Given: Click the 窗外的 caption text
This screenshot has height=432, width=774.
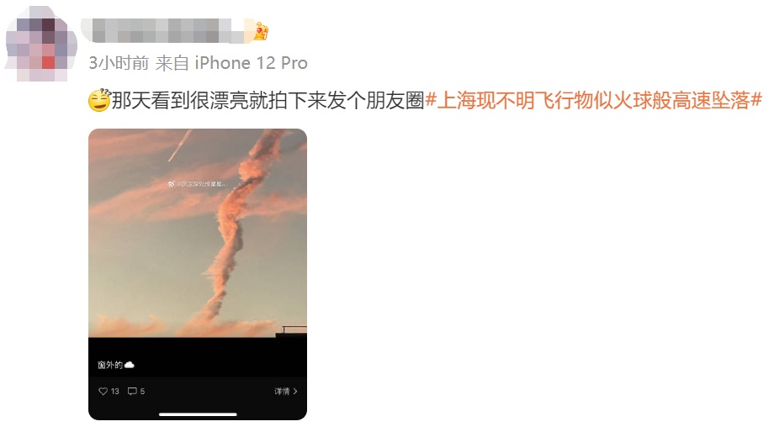Looking at the screenshot, I should 109,365.
